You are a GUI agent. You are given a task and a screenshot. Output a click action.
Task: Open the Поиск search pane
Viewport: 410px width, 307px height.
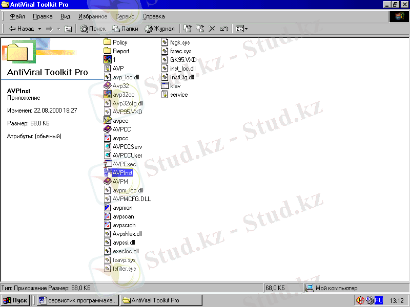93,29
